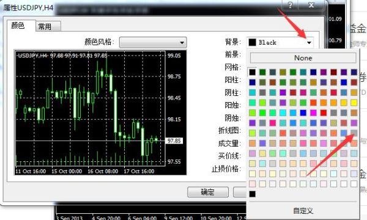Click the 成交量 label

point(229,143)
